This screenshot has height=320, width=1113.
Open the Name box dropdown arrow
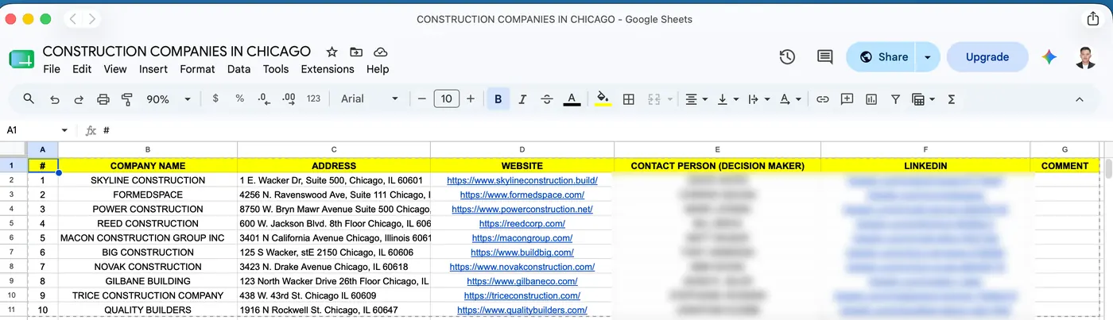tap(64, 130)
